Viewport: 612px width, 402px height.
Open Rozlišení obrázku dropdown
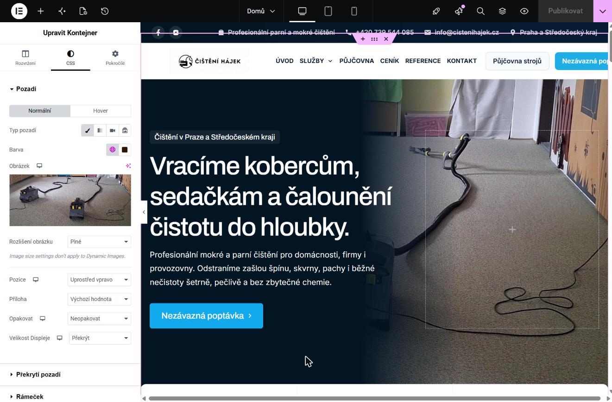100,242
